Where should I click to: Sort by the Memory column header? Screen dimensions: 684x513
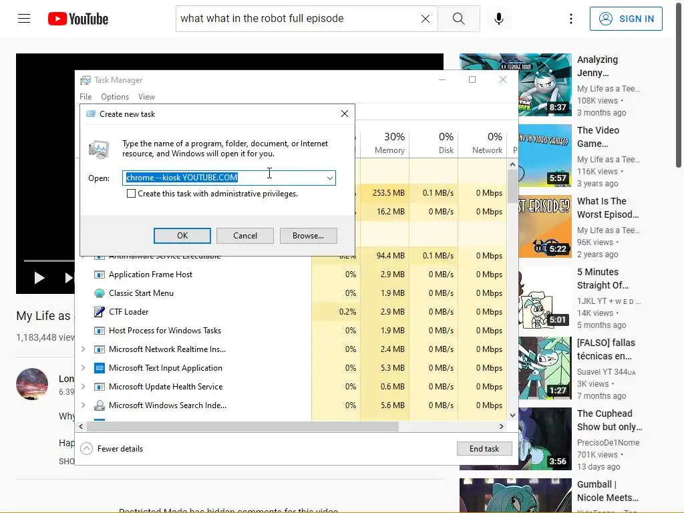click(385, 144)
